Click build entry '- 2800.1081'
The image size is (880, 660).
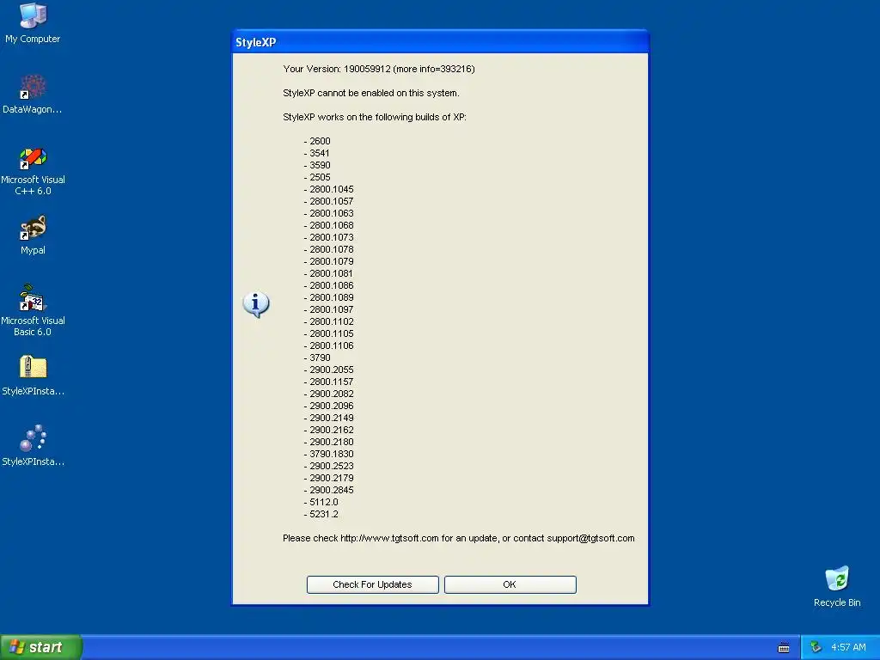point(328,274)
